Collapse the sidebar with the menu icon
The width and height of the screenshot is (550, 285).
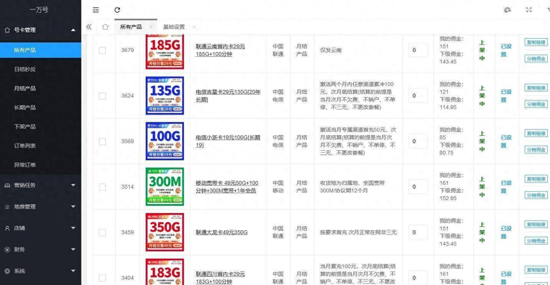click(95, 10)
